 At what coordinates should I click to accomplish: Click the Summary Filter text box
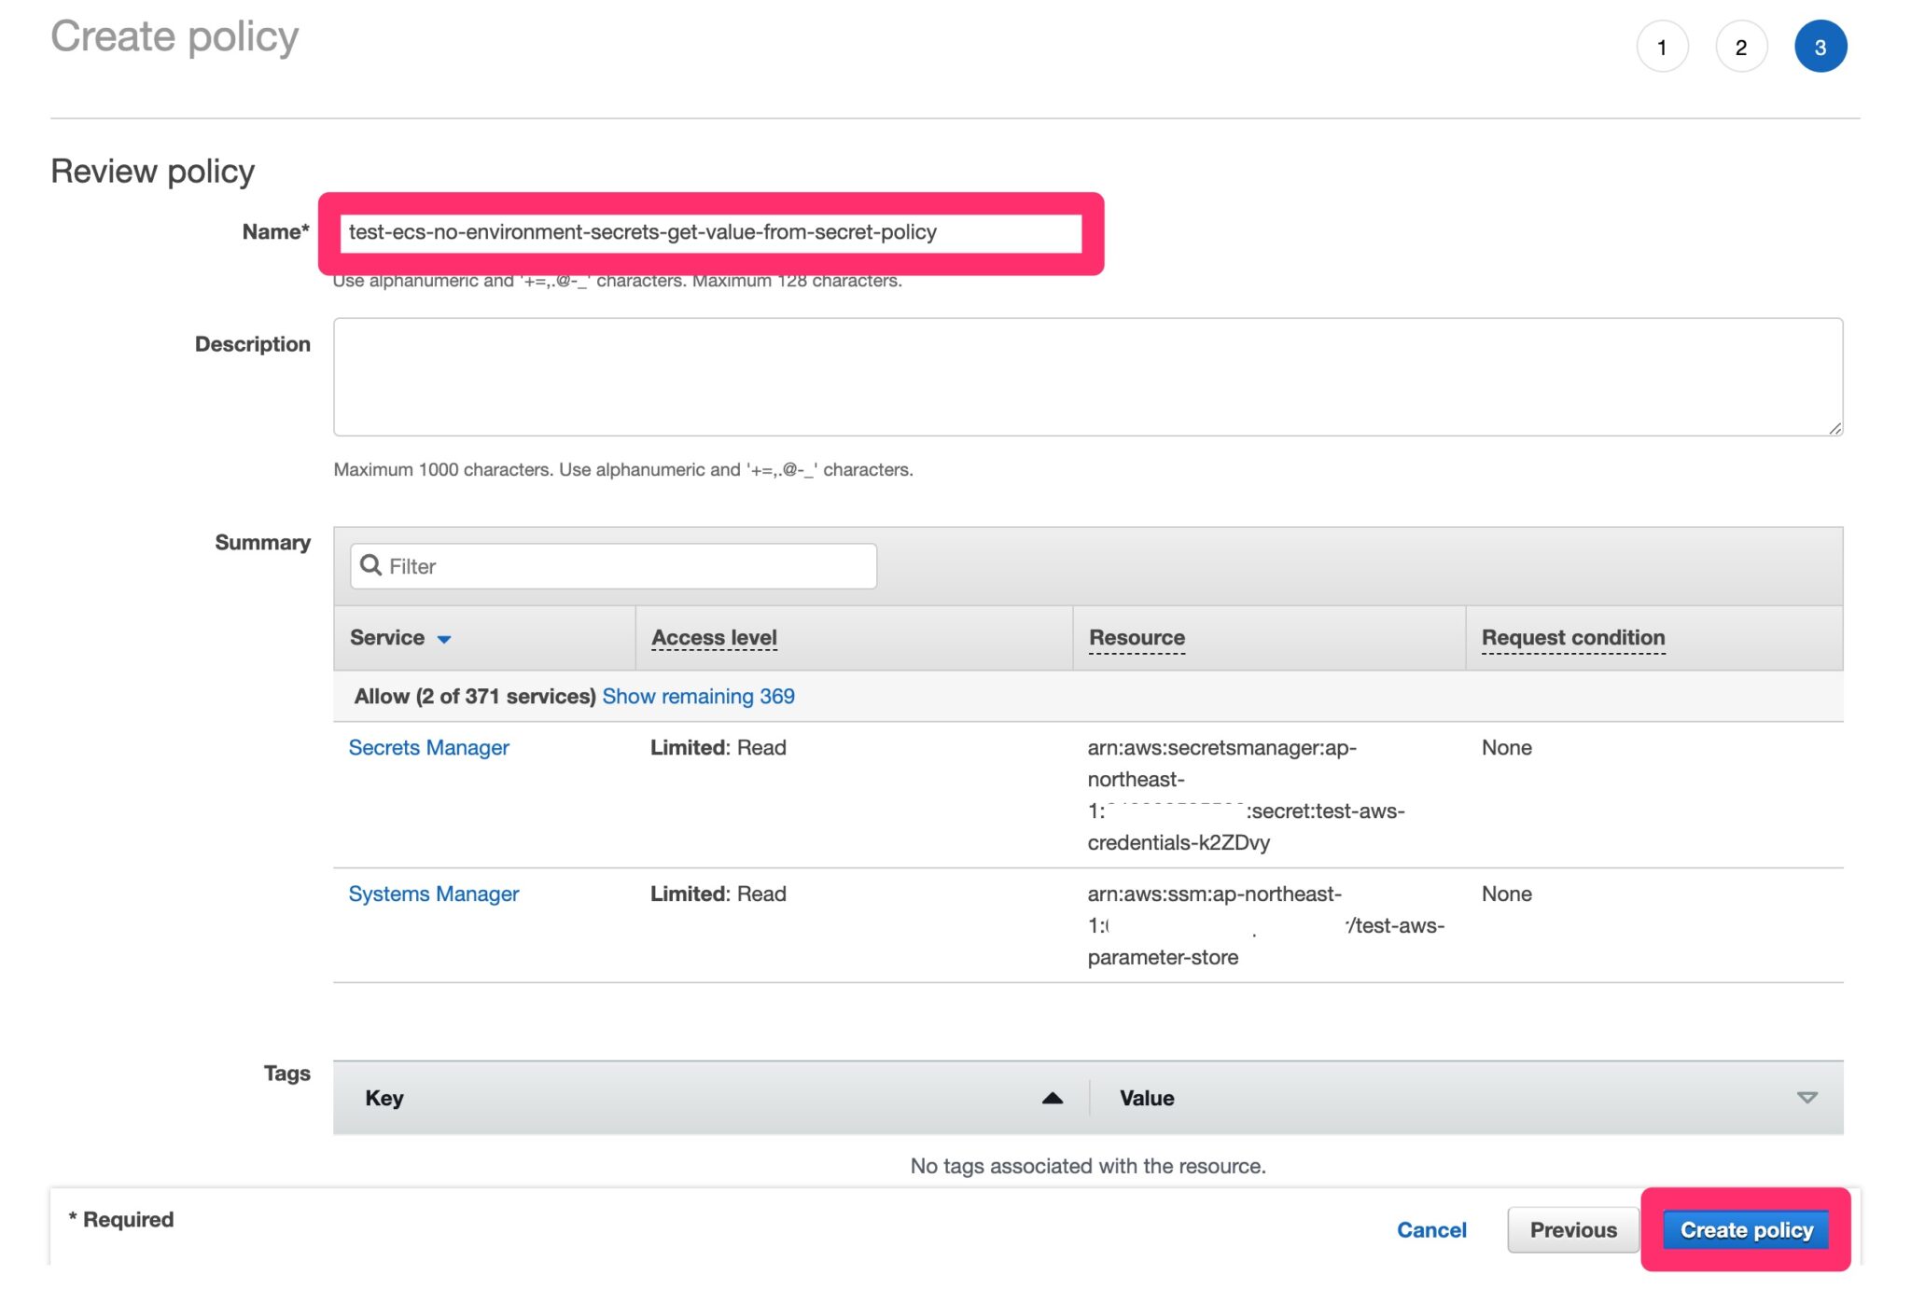coord(625,566)
